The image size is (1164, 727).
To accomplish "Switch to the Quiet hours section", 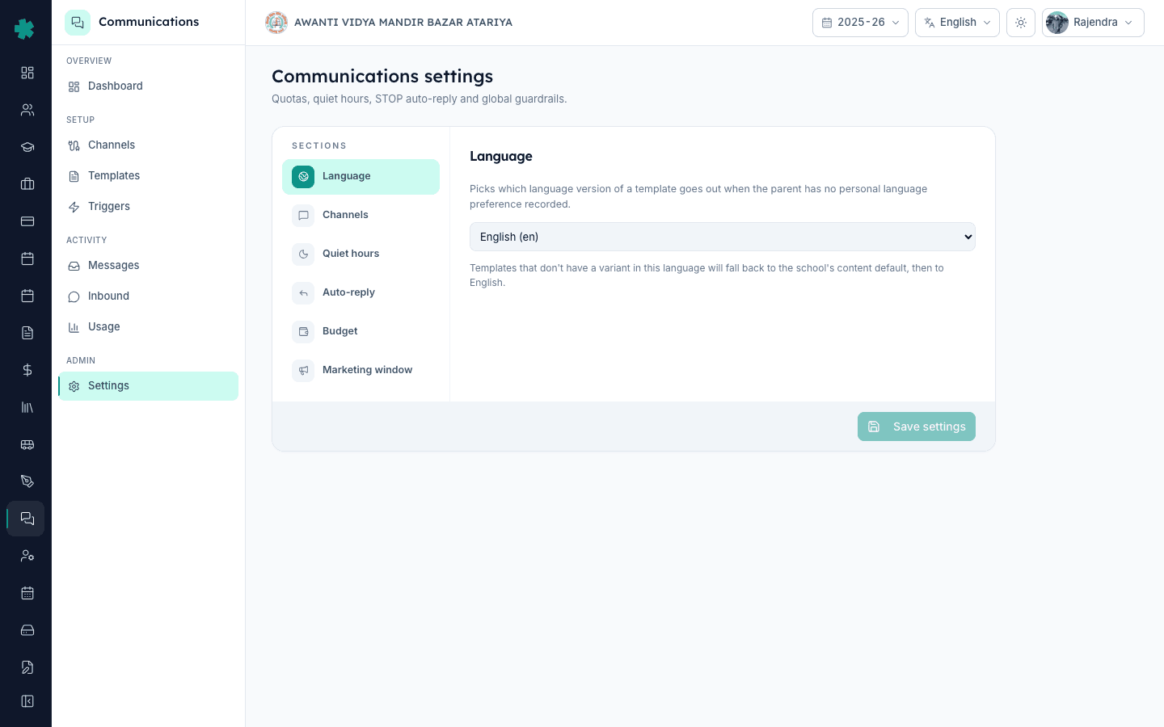I will click(x=361, y=254).
